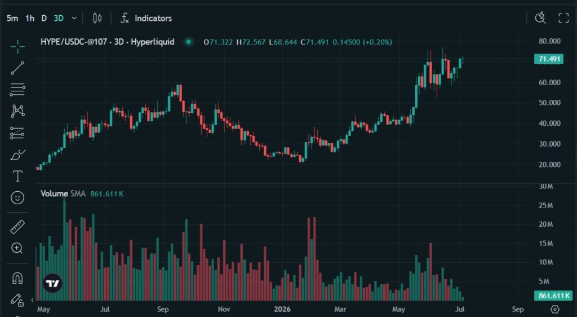Switch to the 1h timeframe
The image size is (577, 317).
30,18
